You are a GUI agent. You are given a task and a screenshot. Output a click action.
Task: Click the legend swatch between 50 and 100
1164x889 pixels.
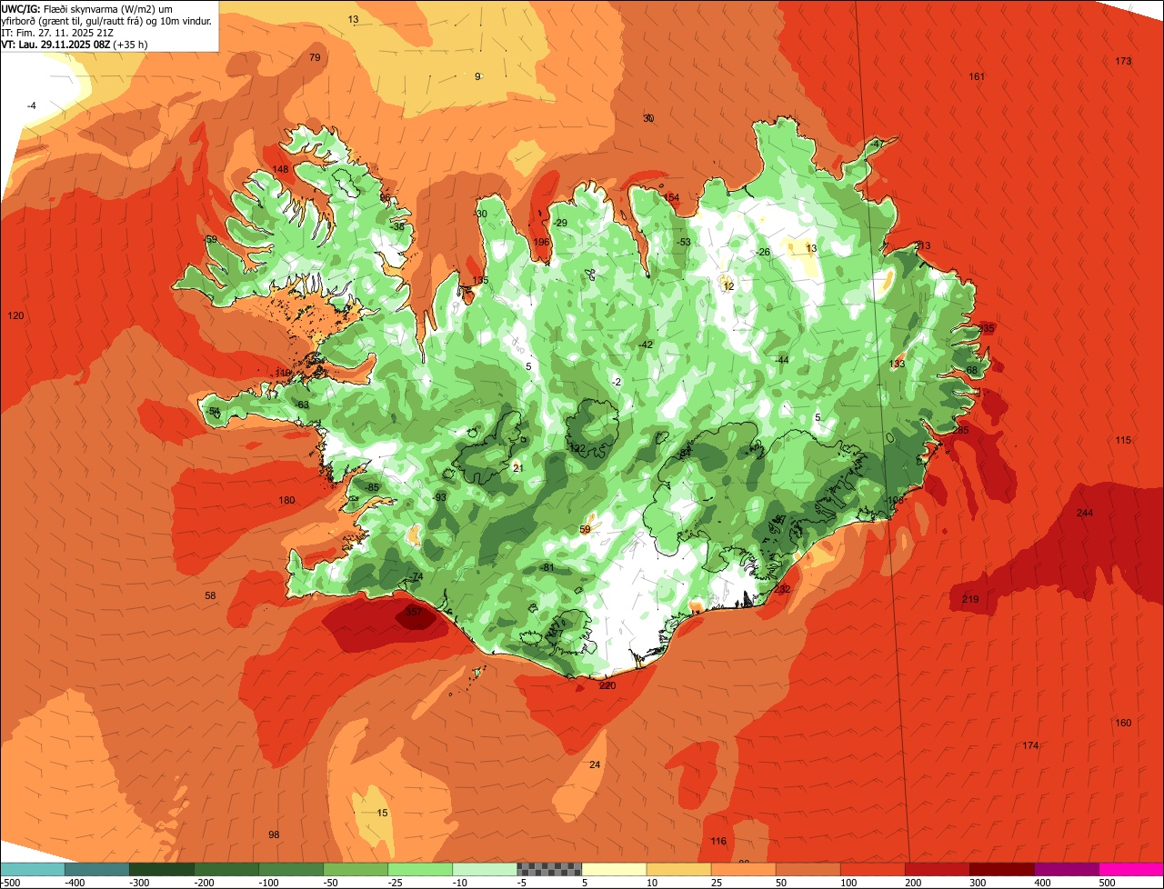click(x=807, y=869)
